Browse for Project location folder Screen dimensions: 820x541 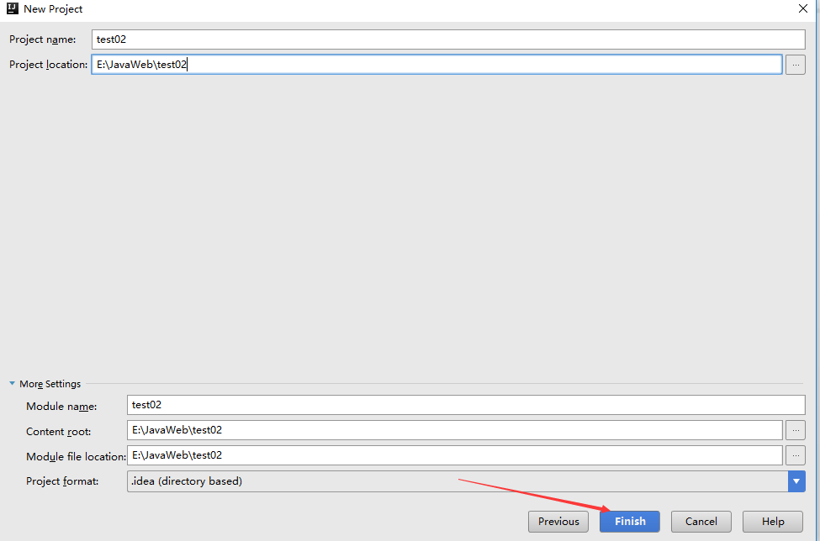(x=795, y=65)
